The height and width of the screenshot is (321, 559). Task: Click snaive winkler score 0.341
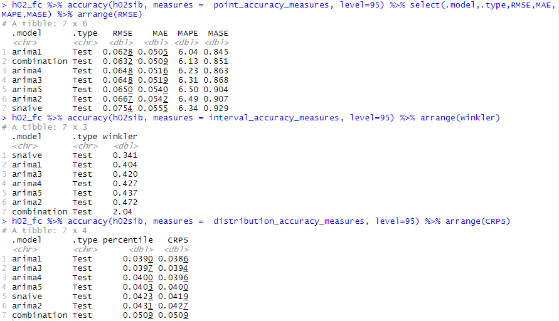[x=125, y=155]
